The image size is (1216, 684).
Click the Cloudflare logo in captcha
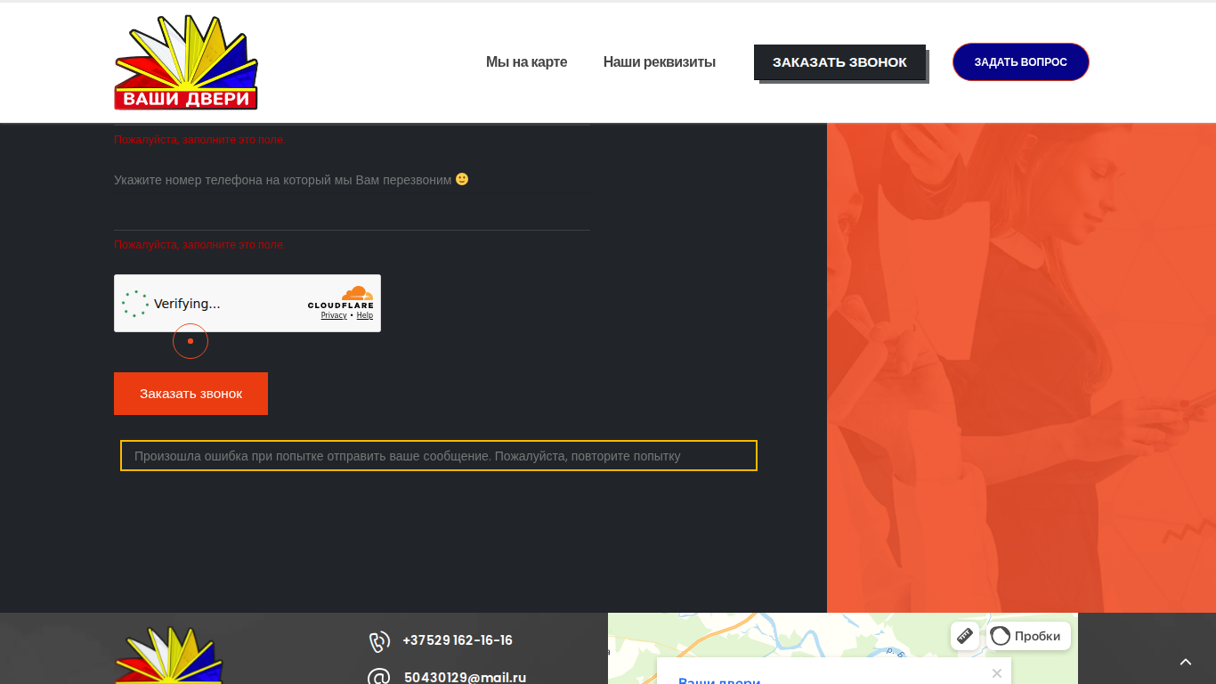coord(341,297)
